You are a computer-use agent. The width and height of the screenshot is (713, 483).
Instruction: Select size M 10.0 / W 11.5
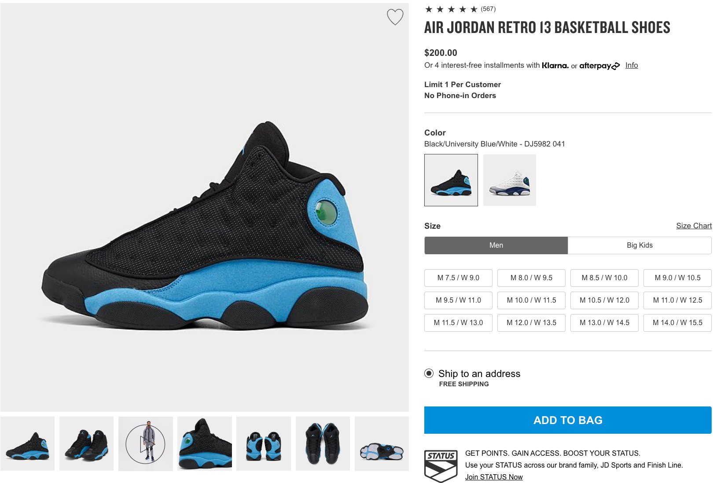[531, 300]
